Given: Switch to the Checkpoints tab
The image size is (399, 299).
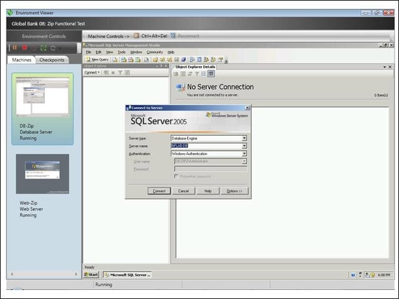Looking at the screenshot, I should [x=52, y=60].
